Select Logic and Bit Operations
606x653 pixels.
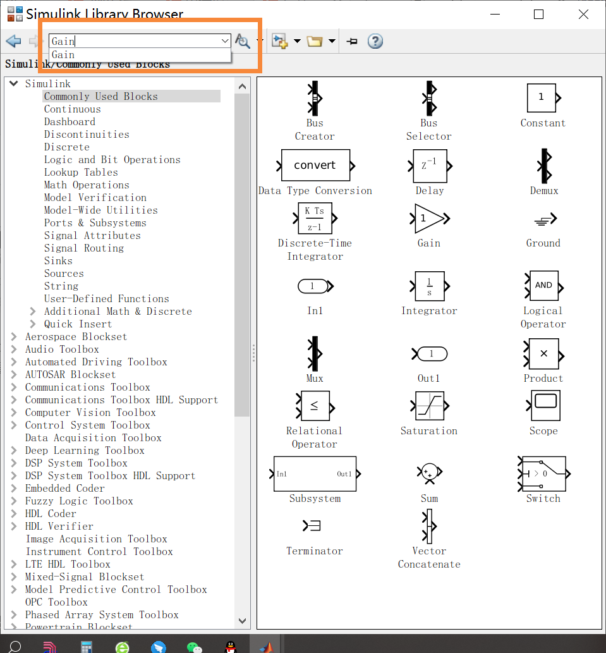pos(112,160)
